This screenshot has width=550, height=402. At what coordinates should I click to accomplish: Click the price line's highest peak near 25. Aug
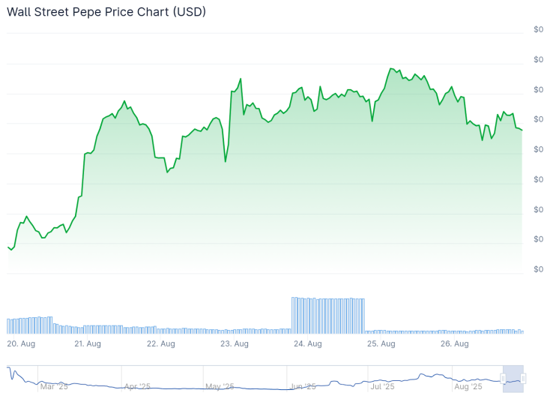tap(391, 68)
